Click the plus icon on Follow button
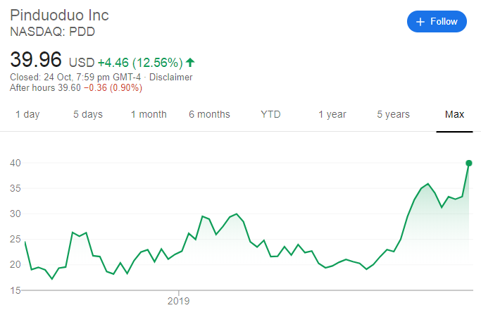The width and height of the screenshot is (481, 315). click(x=420, y=22)
